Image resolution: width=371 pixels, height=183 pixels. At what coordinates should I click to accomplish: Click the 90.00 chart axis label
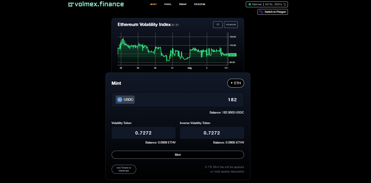232,62
